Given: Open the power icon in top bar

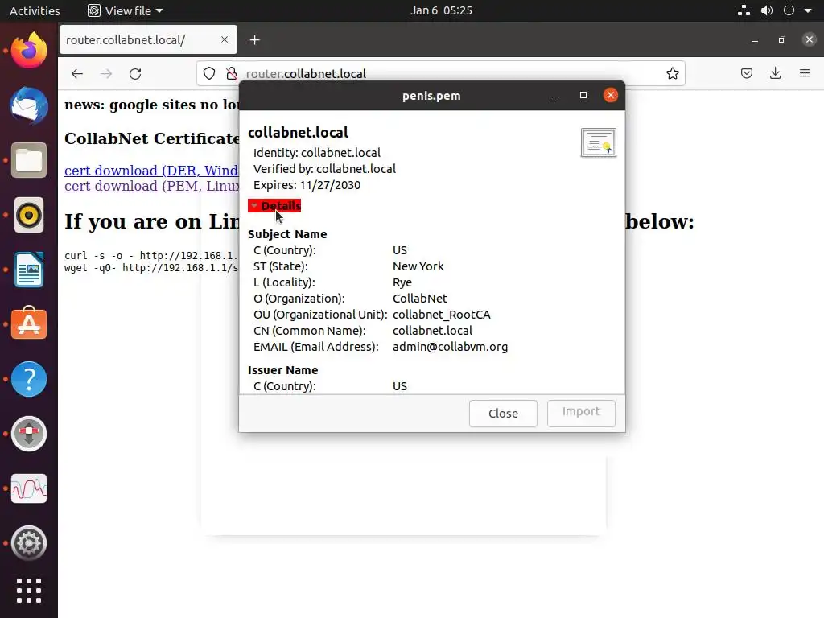Looking at the screenshot, I should click(789, 10).
